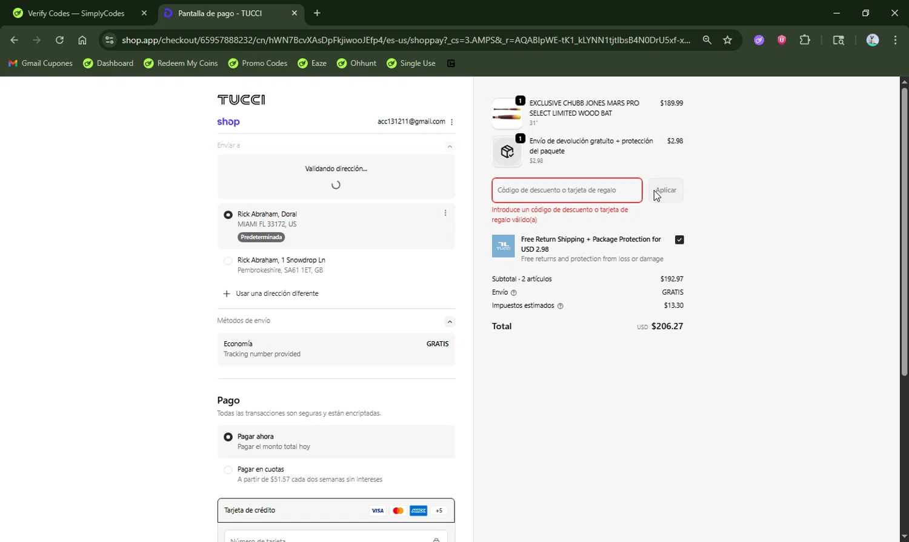Click the browser address bar URL
Screen dimensions: 909x542
coord(405,40)
